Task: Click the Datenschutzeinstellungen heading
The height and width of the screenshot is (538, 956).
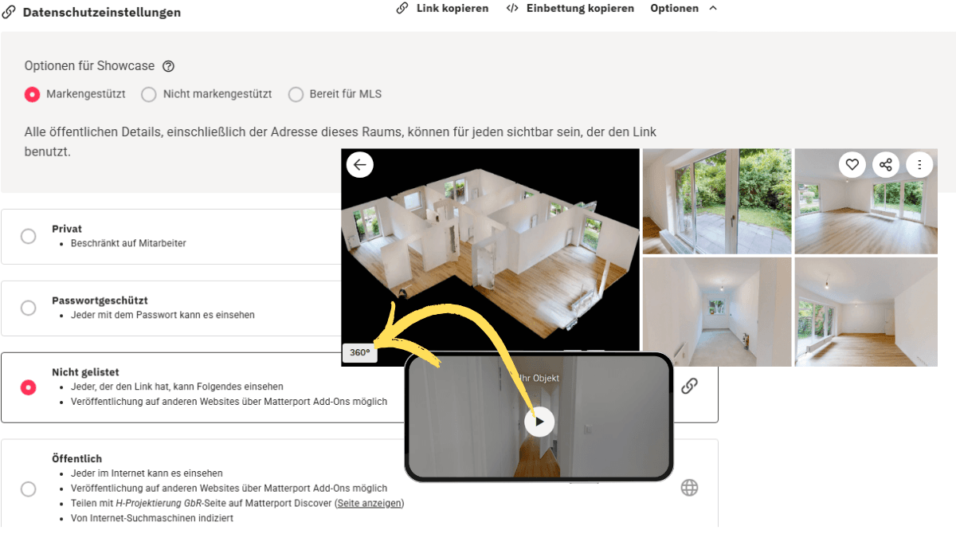Action: [101, 13]
